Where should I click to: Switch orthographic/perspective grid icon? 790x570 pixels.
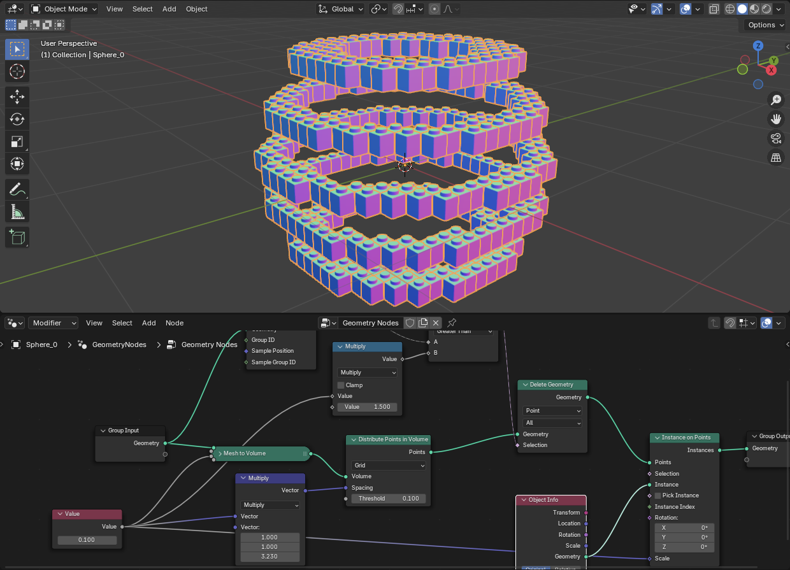click(776, 158)
